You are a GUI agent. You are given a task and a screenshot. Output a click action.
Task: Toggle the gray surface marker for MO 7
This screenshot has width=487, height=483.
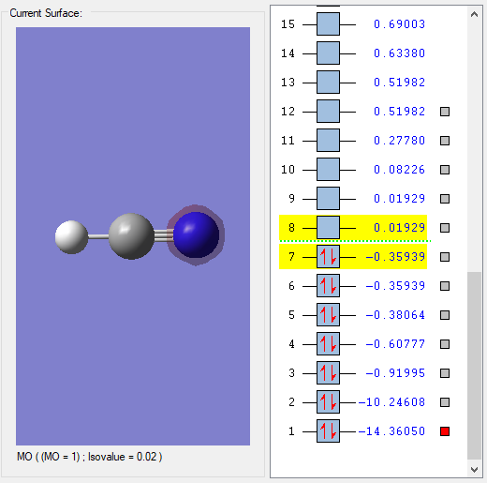(445, 257)
